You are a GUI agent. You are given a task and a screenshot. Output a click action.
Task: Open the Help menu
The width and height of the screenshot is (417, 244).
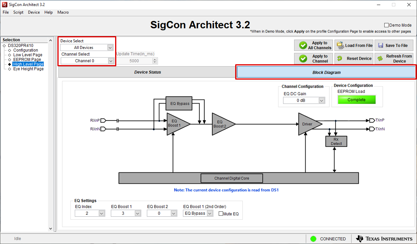coord(48,12)
